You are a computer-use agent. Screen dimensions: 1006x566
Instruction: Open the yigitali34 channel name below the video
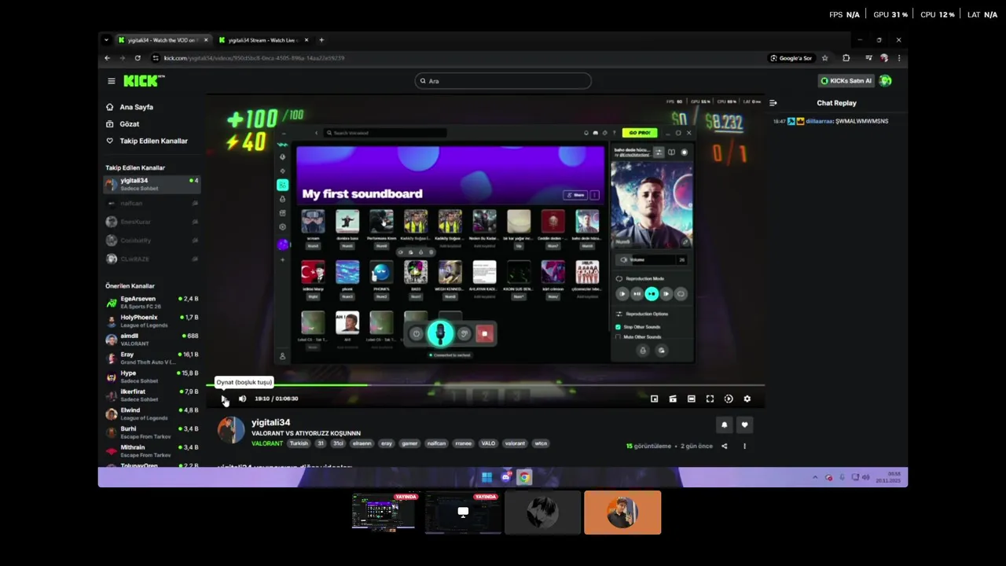click(270, 423)
